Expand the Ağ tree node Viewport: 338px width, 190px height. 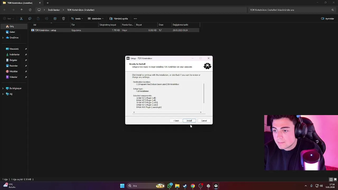coord(3,94)
